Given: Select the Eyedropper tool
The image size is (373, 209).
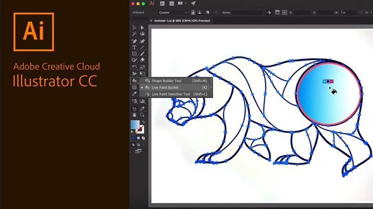Looking at the screenshot, I should point(134,94).
